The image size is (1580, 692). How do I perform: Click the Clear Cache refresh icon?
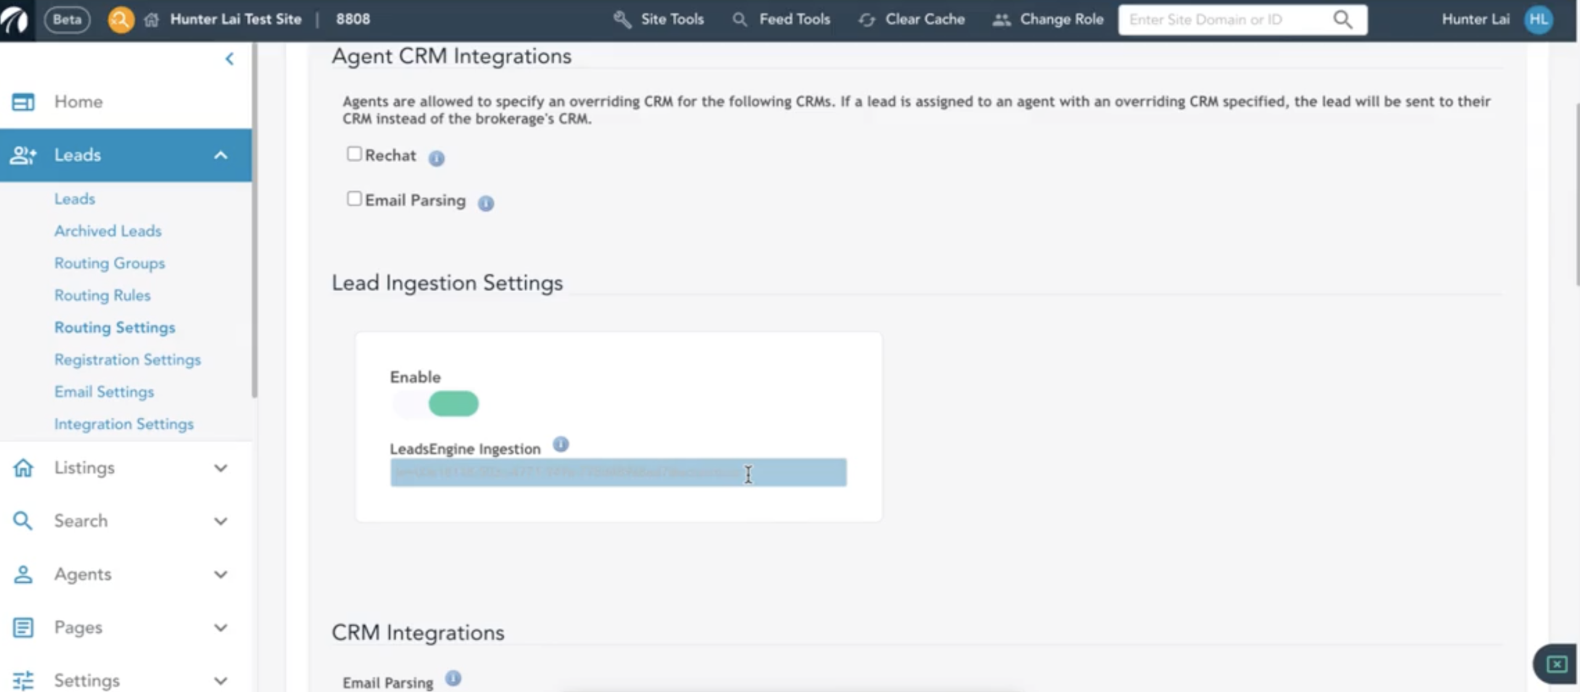[867, 20]
